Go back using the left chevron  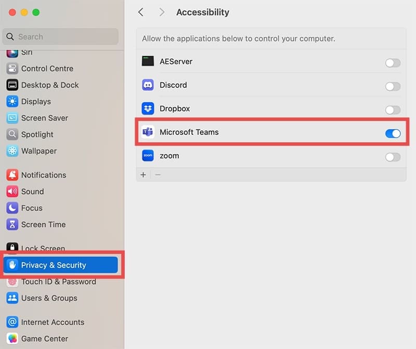(140, 12)
